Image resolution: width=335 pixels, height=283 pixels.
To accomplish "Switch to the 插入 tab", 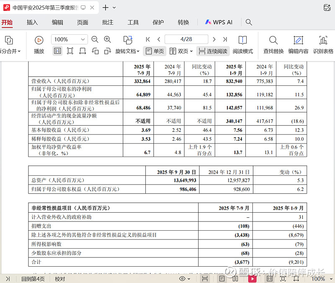I will [x=32, y=22].
